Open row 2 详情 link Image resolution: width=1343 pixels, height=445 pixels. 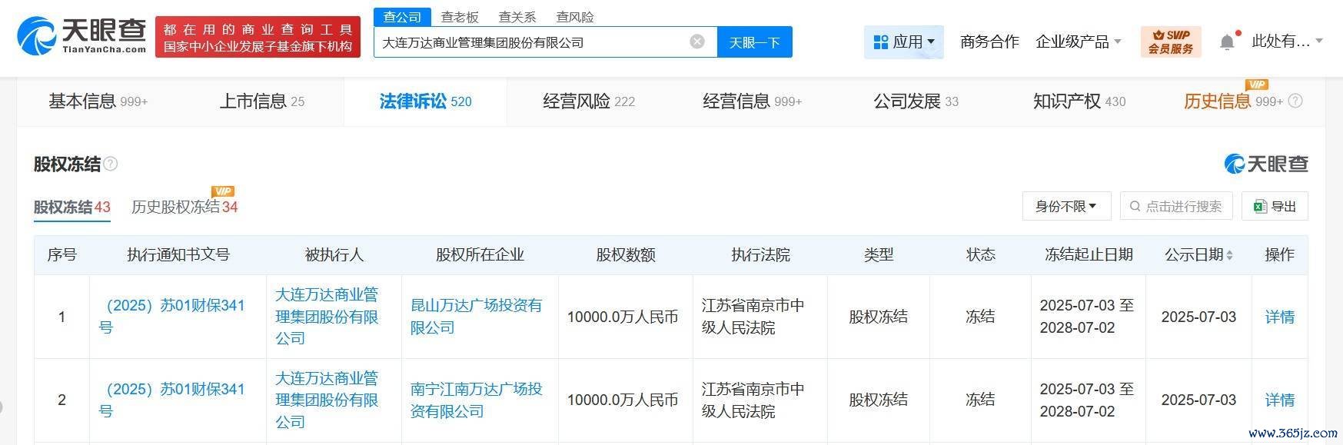click(x=1280, y=400)
